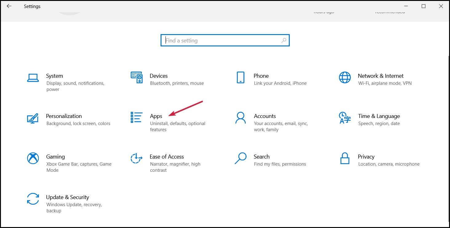Click the Time & Language clock icon
This screenshot has width=450, height=228.
coord(345,118)
